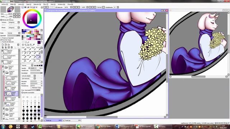This screenshot has height=129, width=230.
Task: Create a new linework layer
Action: tap(6, 44)
